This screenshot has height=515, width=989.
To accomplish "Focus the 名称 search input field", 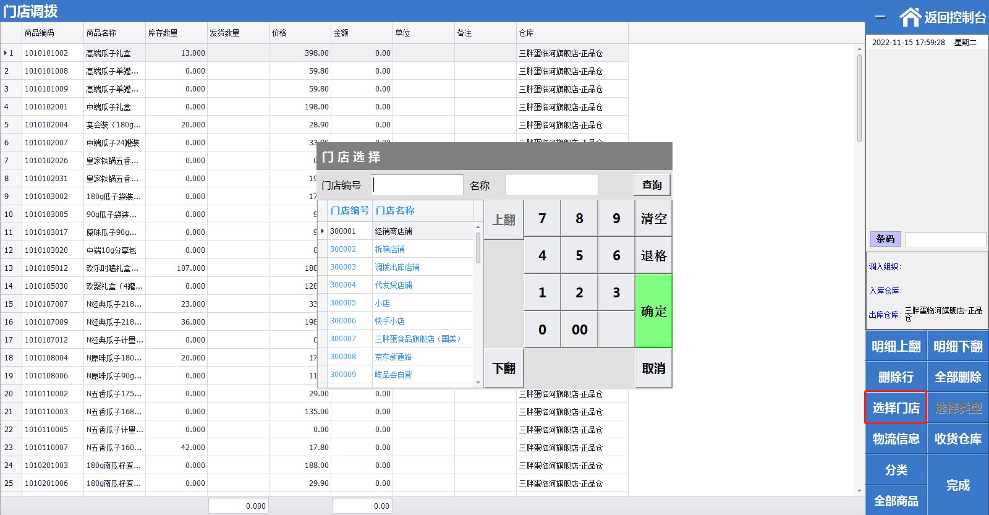I will (x=552, y=185).
